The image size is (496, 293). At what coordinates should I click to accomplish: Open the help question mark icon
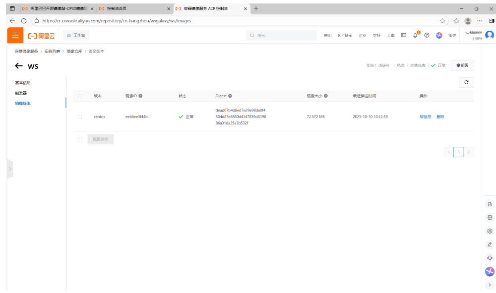[x=427, y=35]
